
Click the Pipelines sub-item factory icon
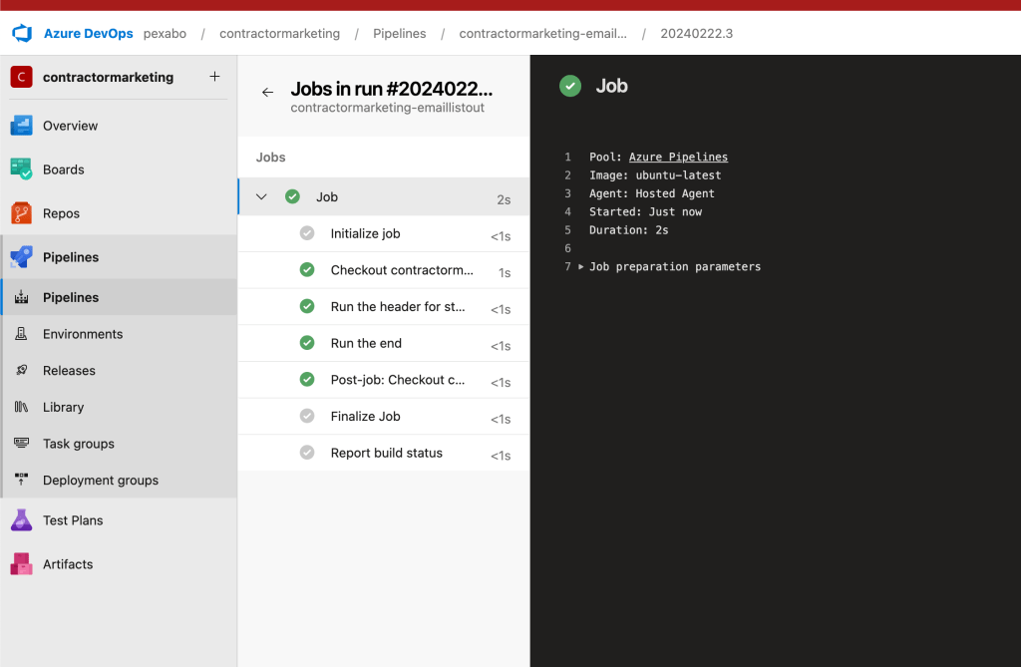pyautogui.click(x=22, y=297)
